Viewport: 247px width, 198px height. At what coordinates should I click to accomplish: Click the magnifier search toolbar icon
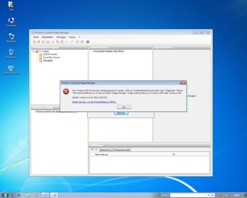pos(72,42)
